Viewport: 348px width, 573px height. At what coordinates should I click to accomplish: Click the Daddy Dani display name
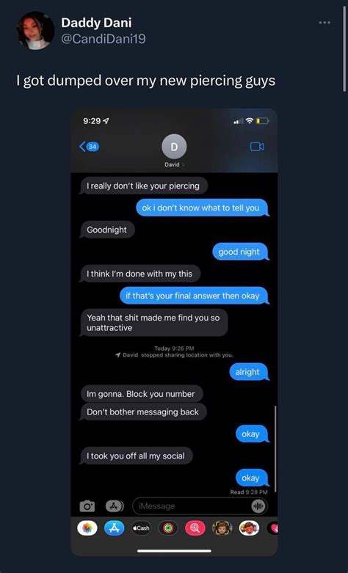[96, 23]
